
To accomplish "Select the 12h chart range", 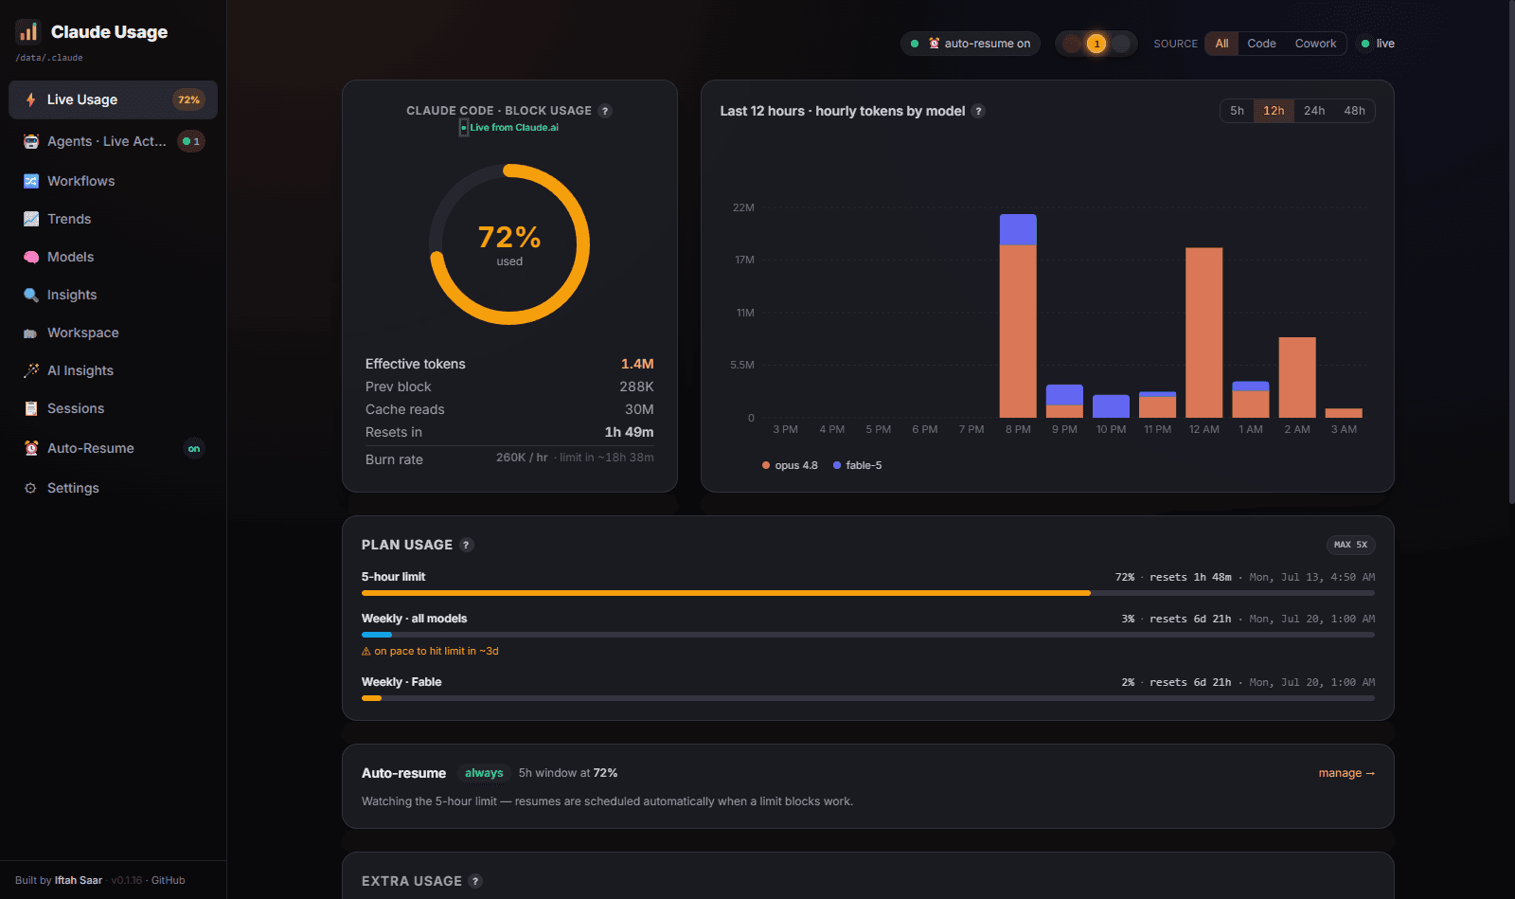I will (x=1274, y=111).
